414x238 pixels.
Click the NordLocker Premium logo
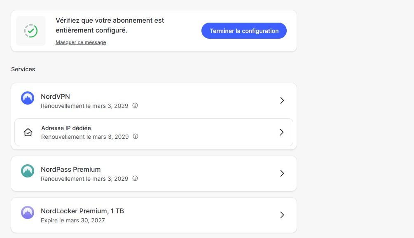28,212
